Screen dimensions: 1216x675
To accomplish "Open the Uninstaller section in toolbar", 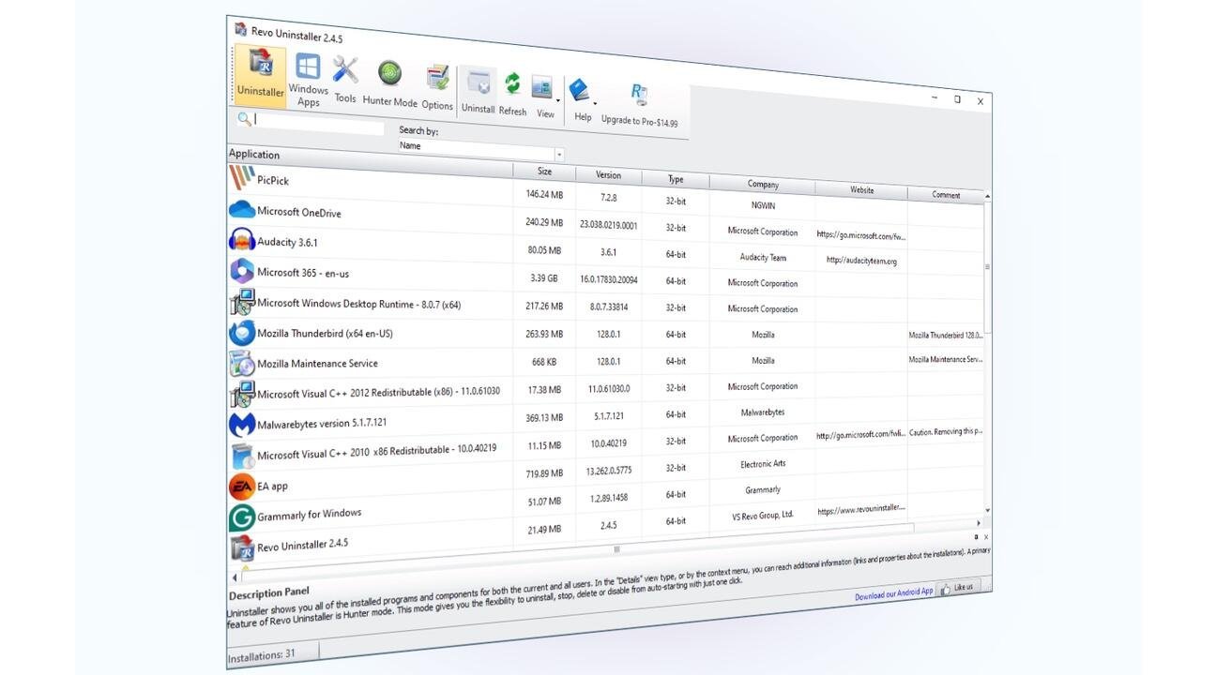I will [260, 73].
